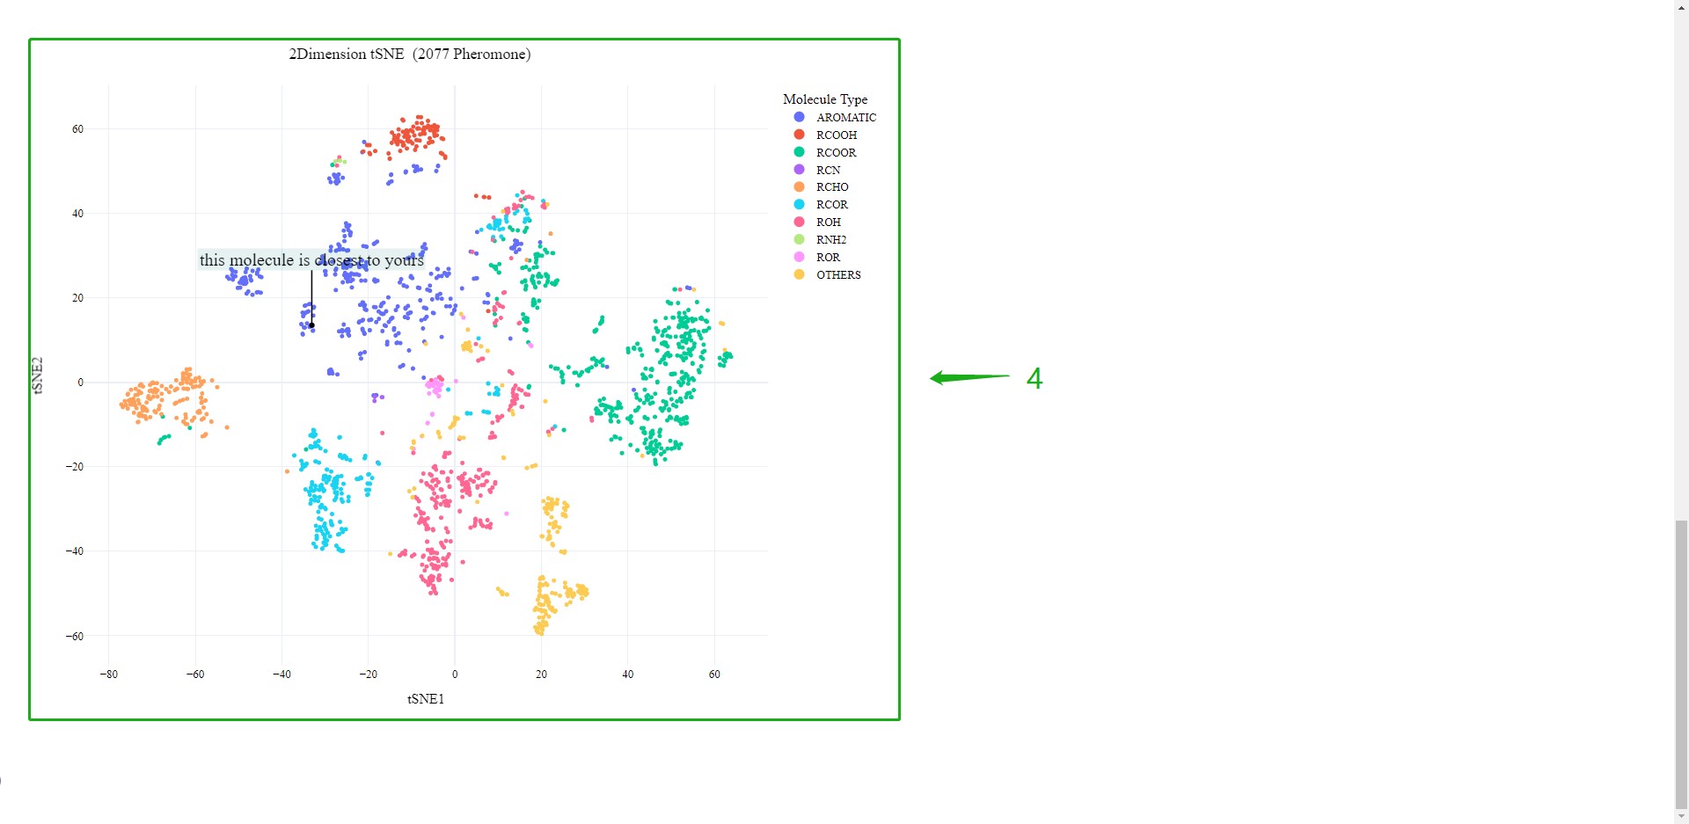Screen dimensions: 1689x824
Task: Toggle RCOOR series in legend
Action: coord(824,152)
